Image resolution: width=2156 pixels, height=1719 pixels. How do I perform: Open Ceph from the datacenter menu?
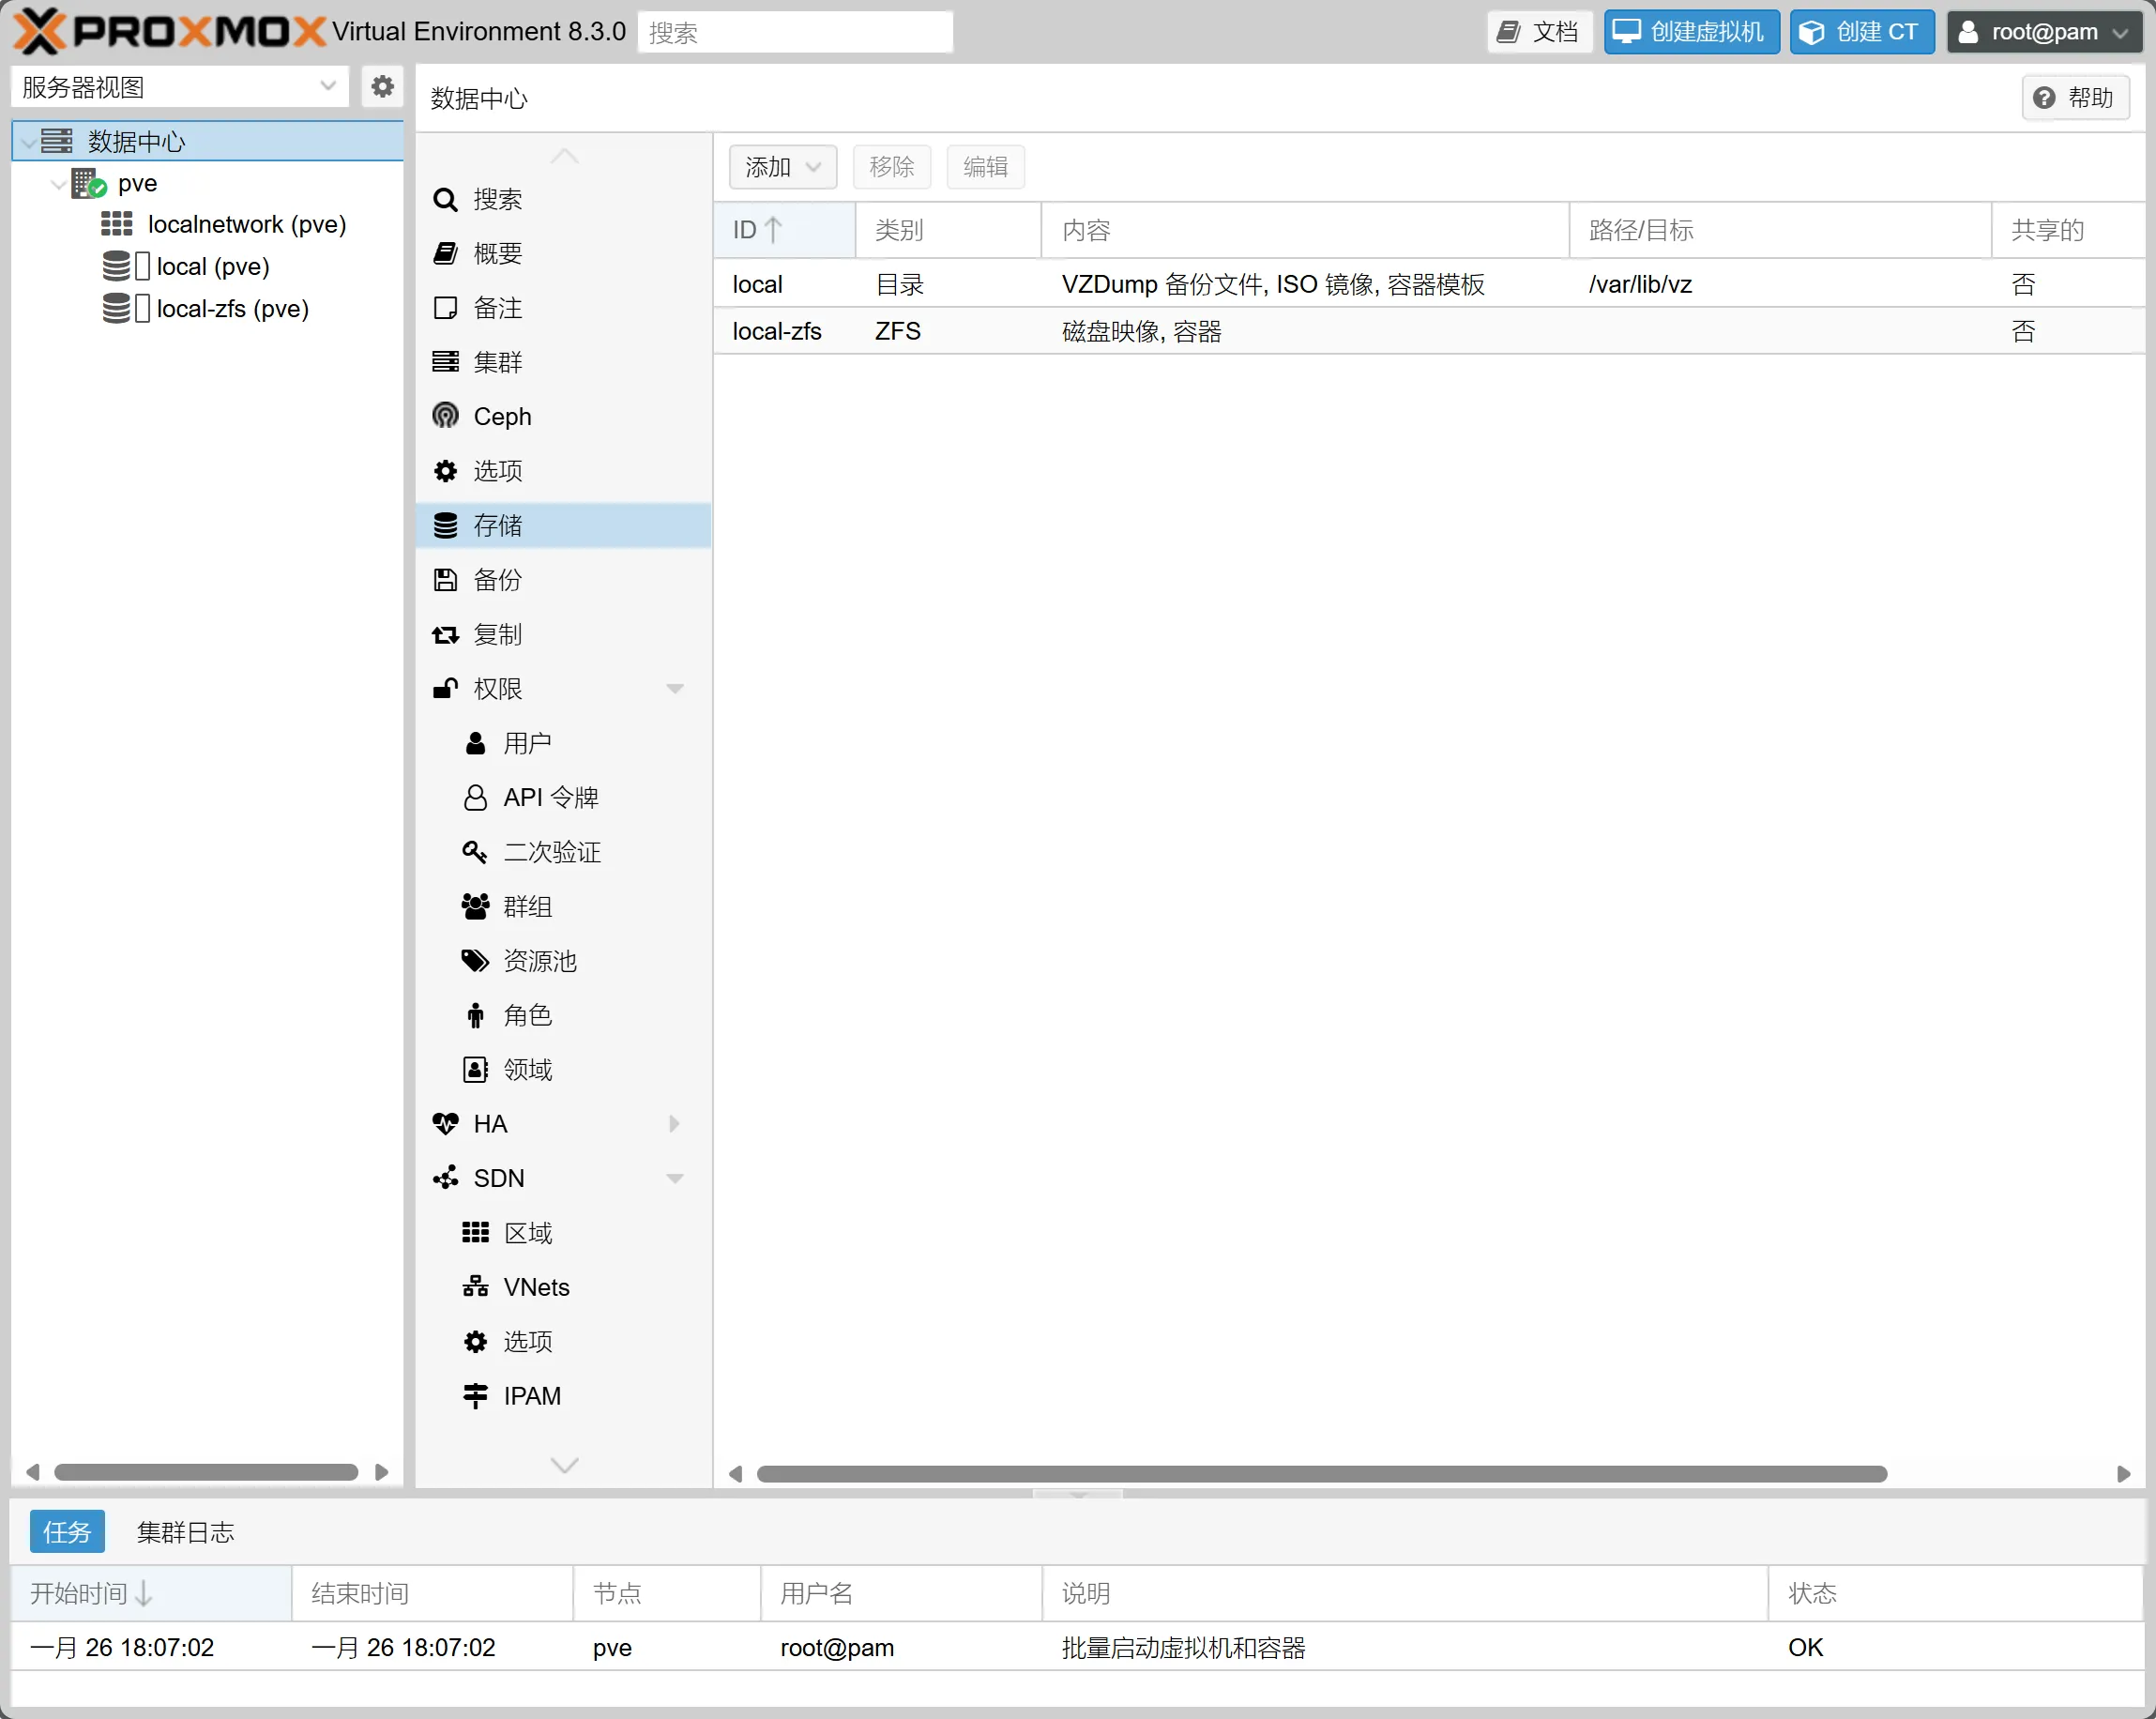pyautogui.click(x=501, y=416)
